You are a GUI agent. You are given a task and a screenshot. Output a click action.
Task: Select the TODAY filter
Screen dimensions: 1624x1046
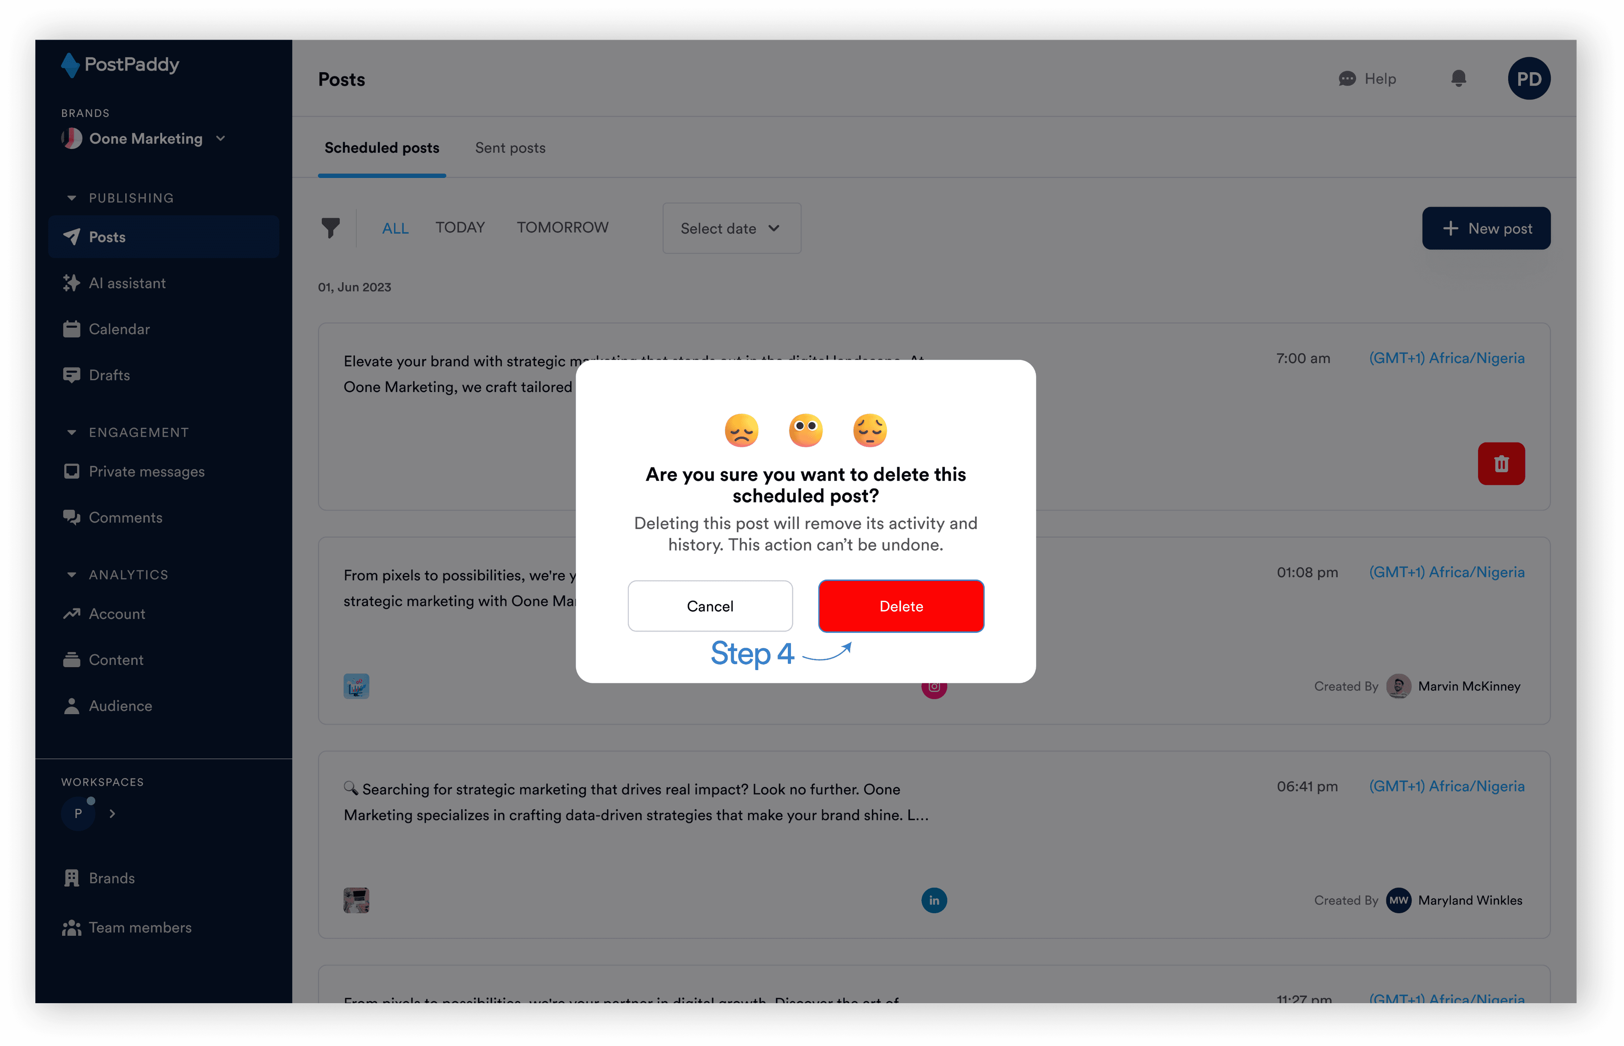point(460,228)
